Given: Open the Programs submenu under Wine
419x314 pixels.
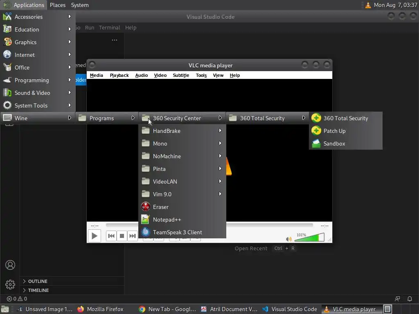Looking at the screenshot, I should click(107, 118).
